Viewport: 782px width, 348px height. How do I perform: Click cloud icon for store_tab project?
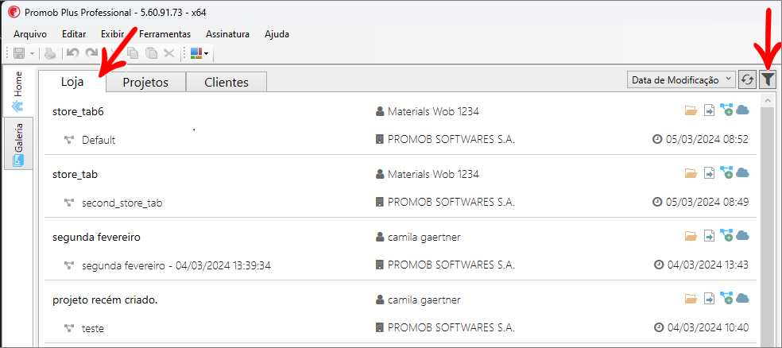tap(742, 172)
